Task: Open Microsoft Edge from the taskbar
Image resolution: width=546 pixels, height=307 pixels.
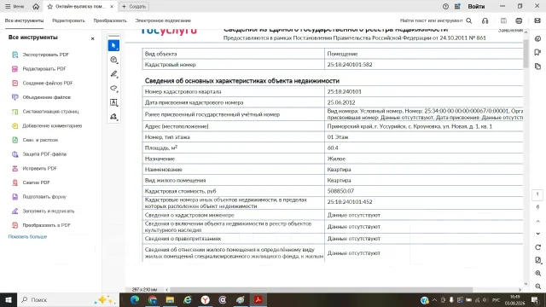Action: pyautogui.click(x=135, y=299)
